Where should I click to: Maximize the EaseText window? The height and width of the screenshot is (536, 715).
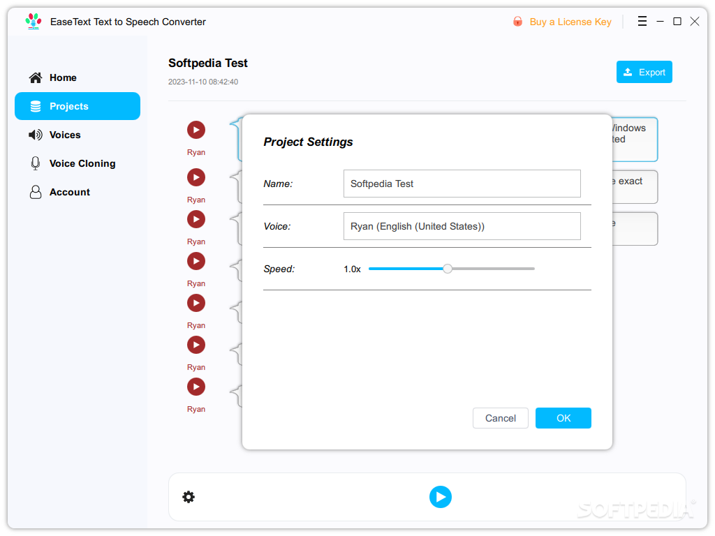(677, 22)
